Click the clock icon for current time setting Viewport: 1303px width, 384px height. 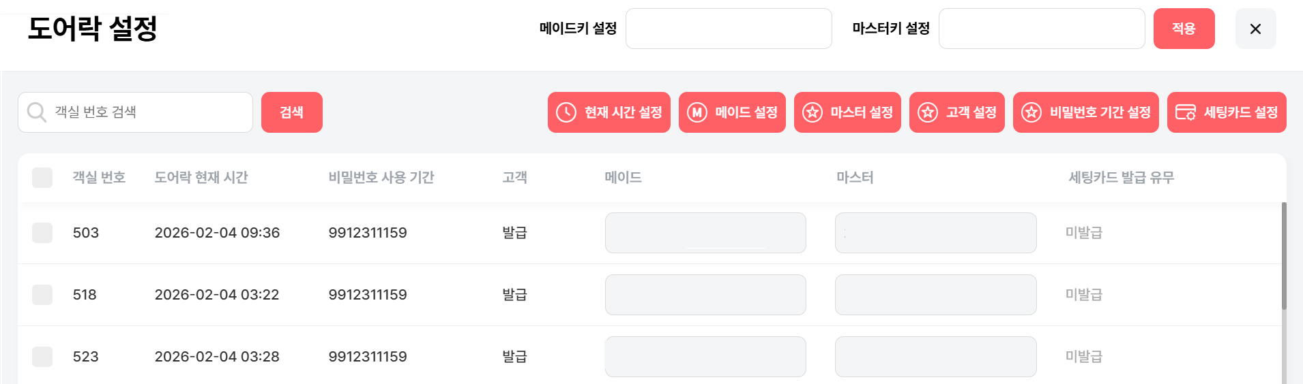click(566, 112)
